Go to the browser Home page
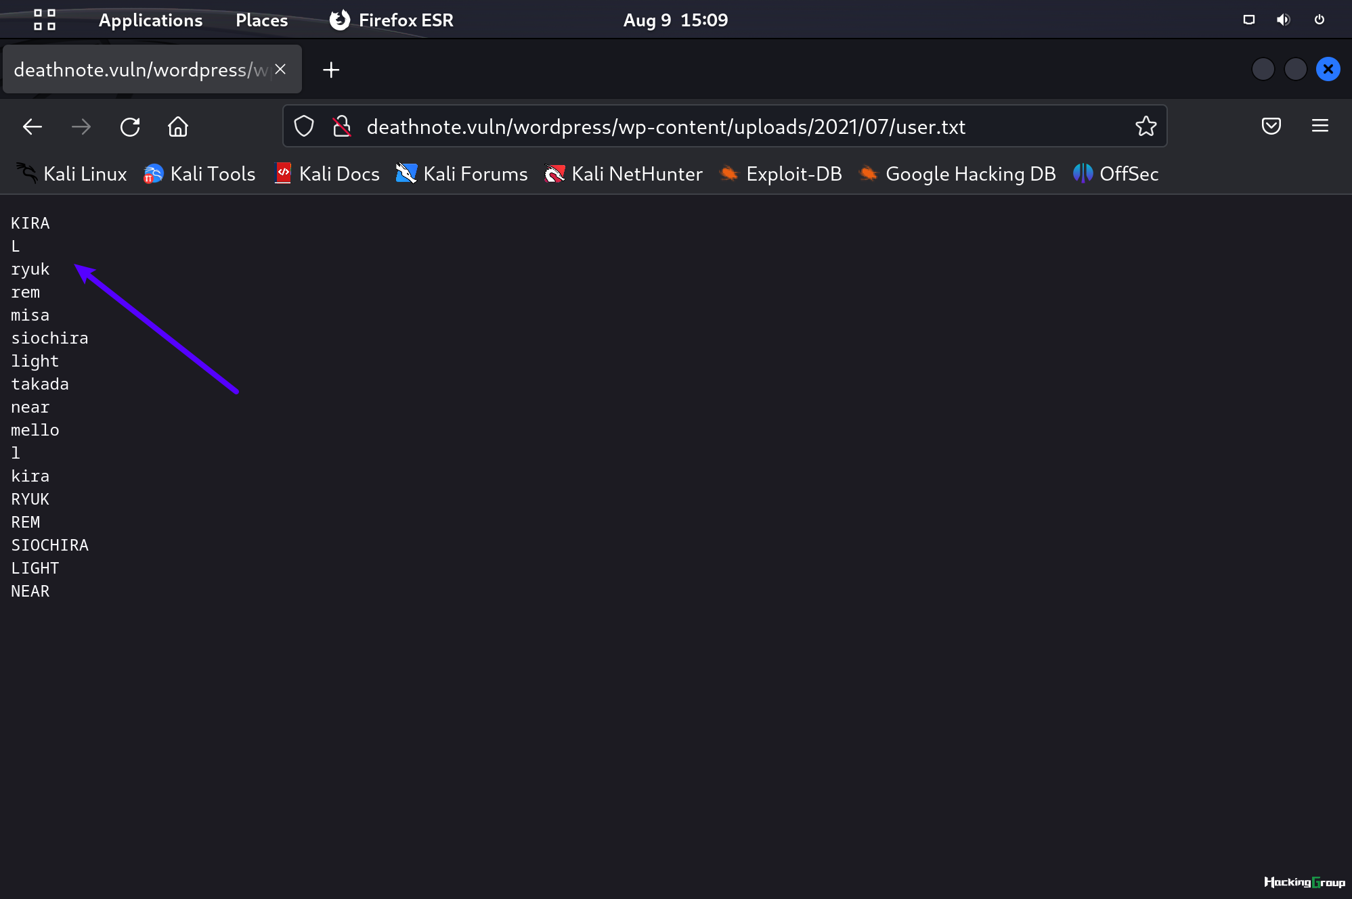The height and width of the screenshot is (899, 1352). tap(178, 126)
